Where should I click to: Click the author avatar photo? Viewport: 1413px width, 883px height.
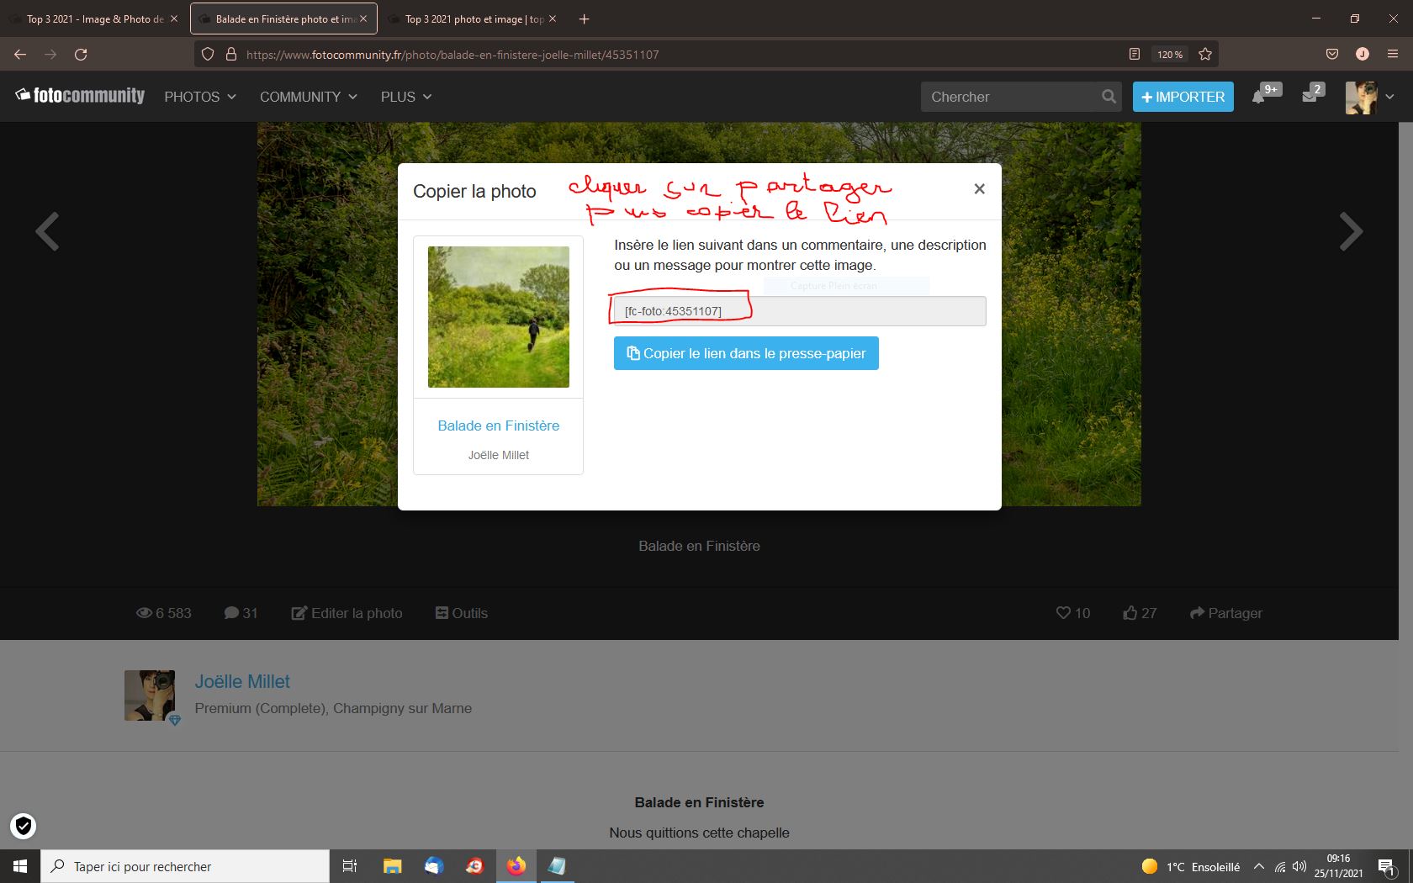click(x=150, y=695)
